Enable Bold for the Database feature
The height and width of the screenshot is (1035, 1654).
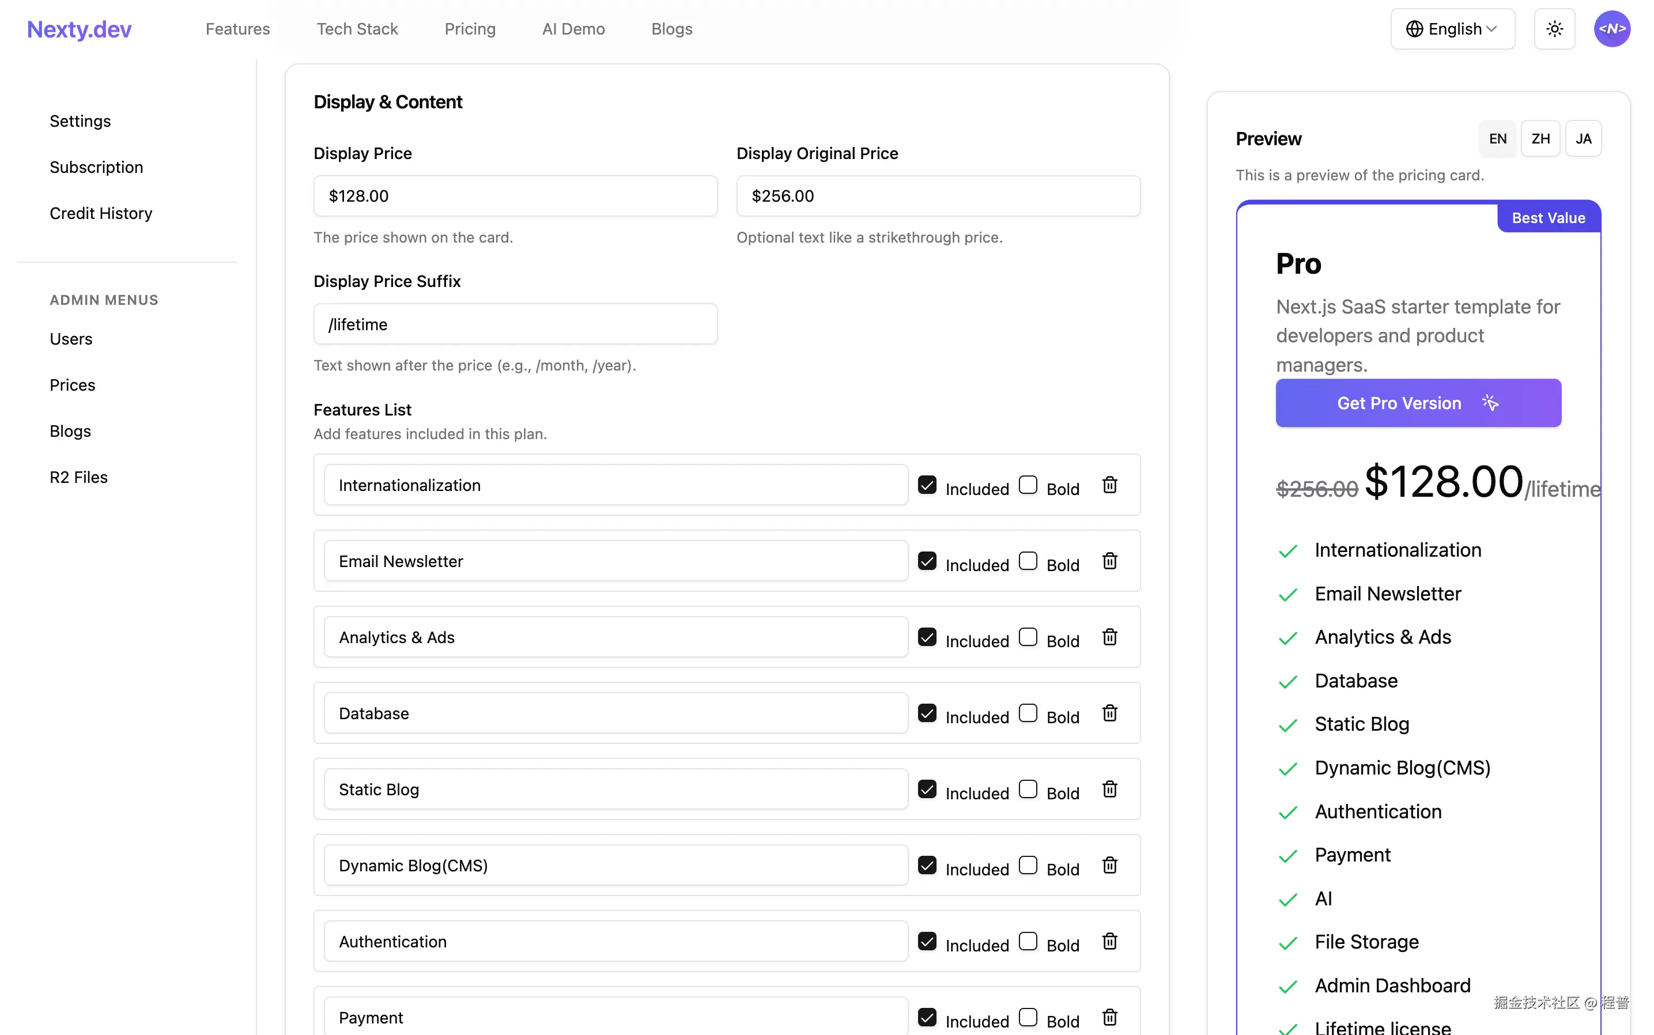tap(1028, 713)
